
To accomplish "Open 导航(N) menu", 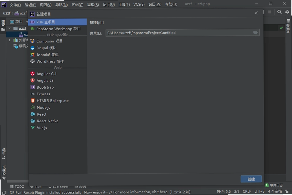I will coord(62,5).
